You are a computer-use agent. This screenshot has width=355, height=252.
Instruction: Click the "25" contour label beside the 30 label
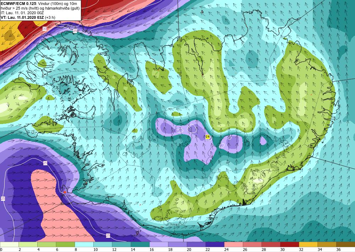click(75, 31)
